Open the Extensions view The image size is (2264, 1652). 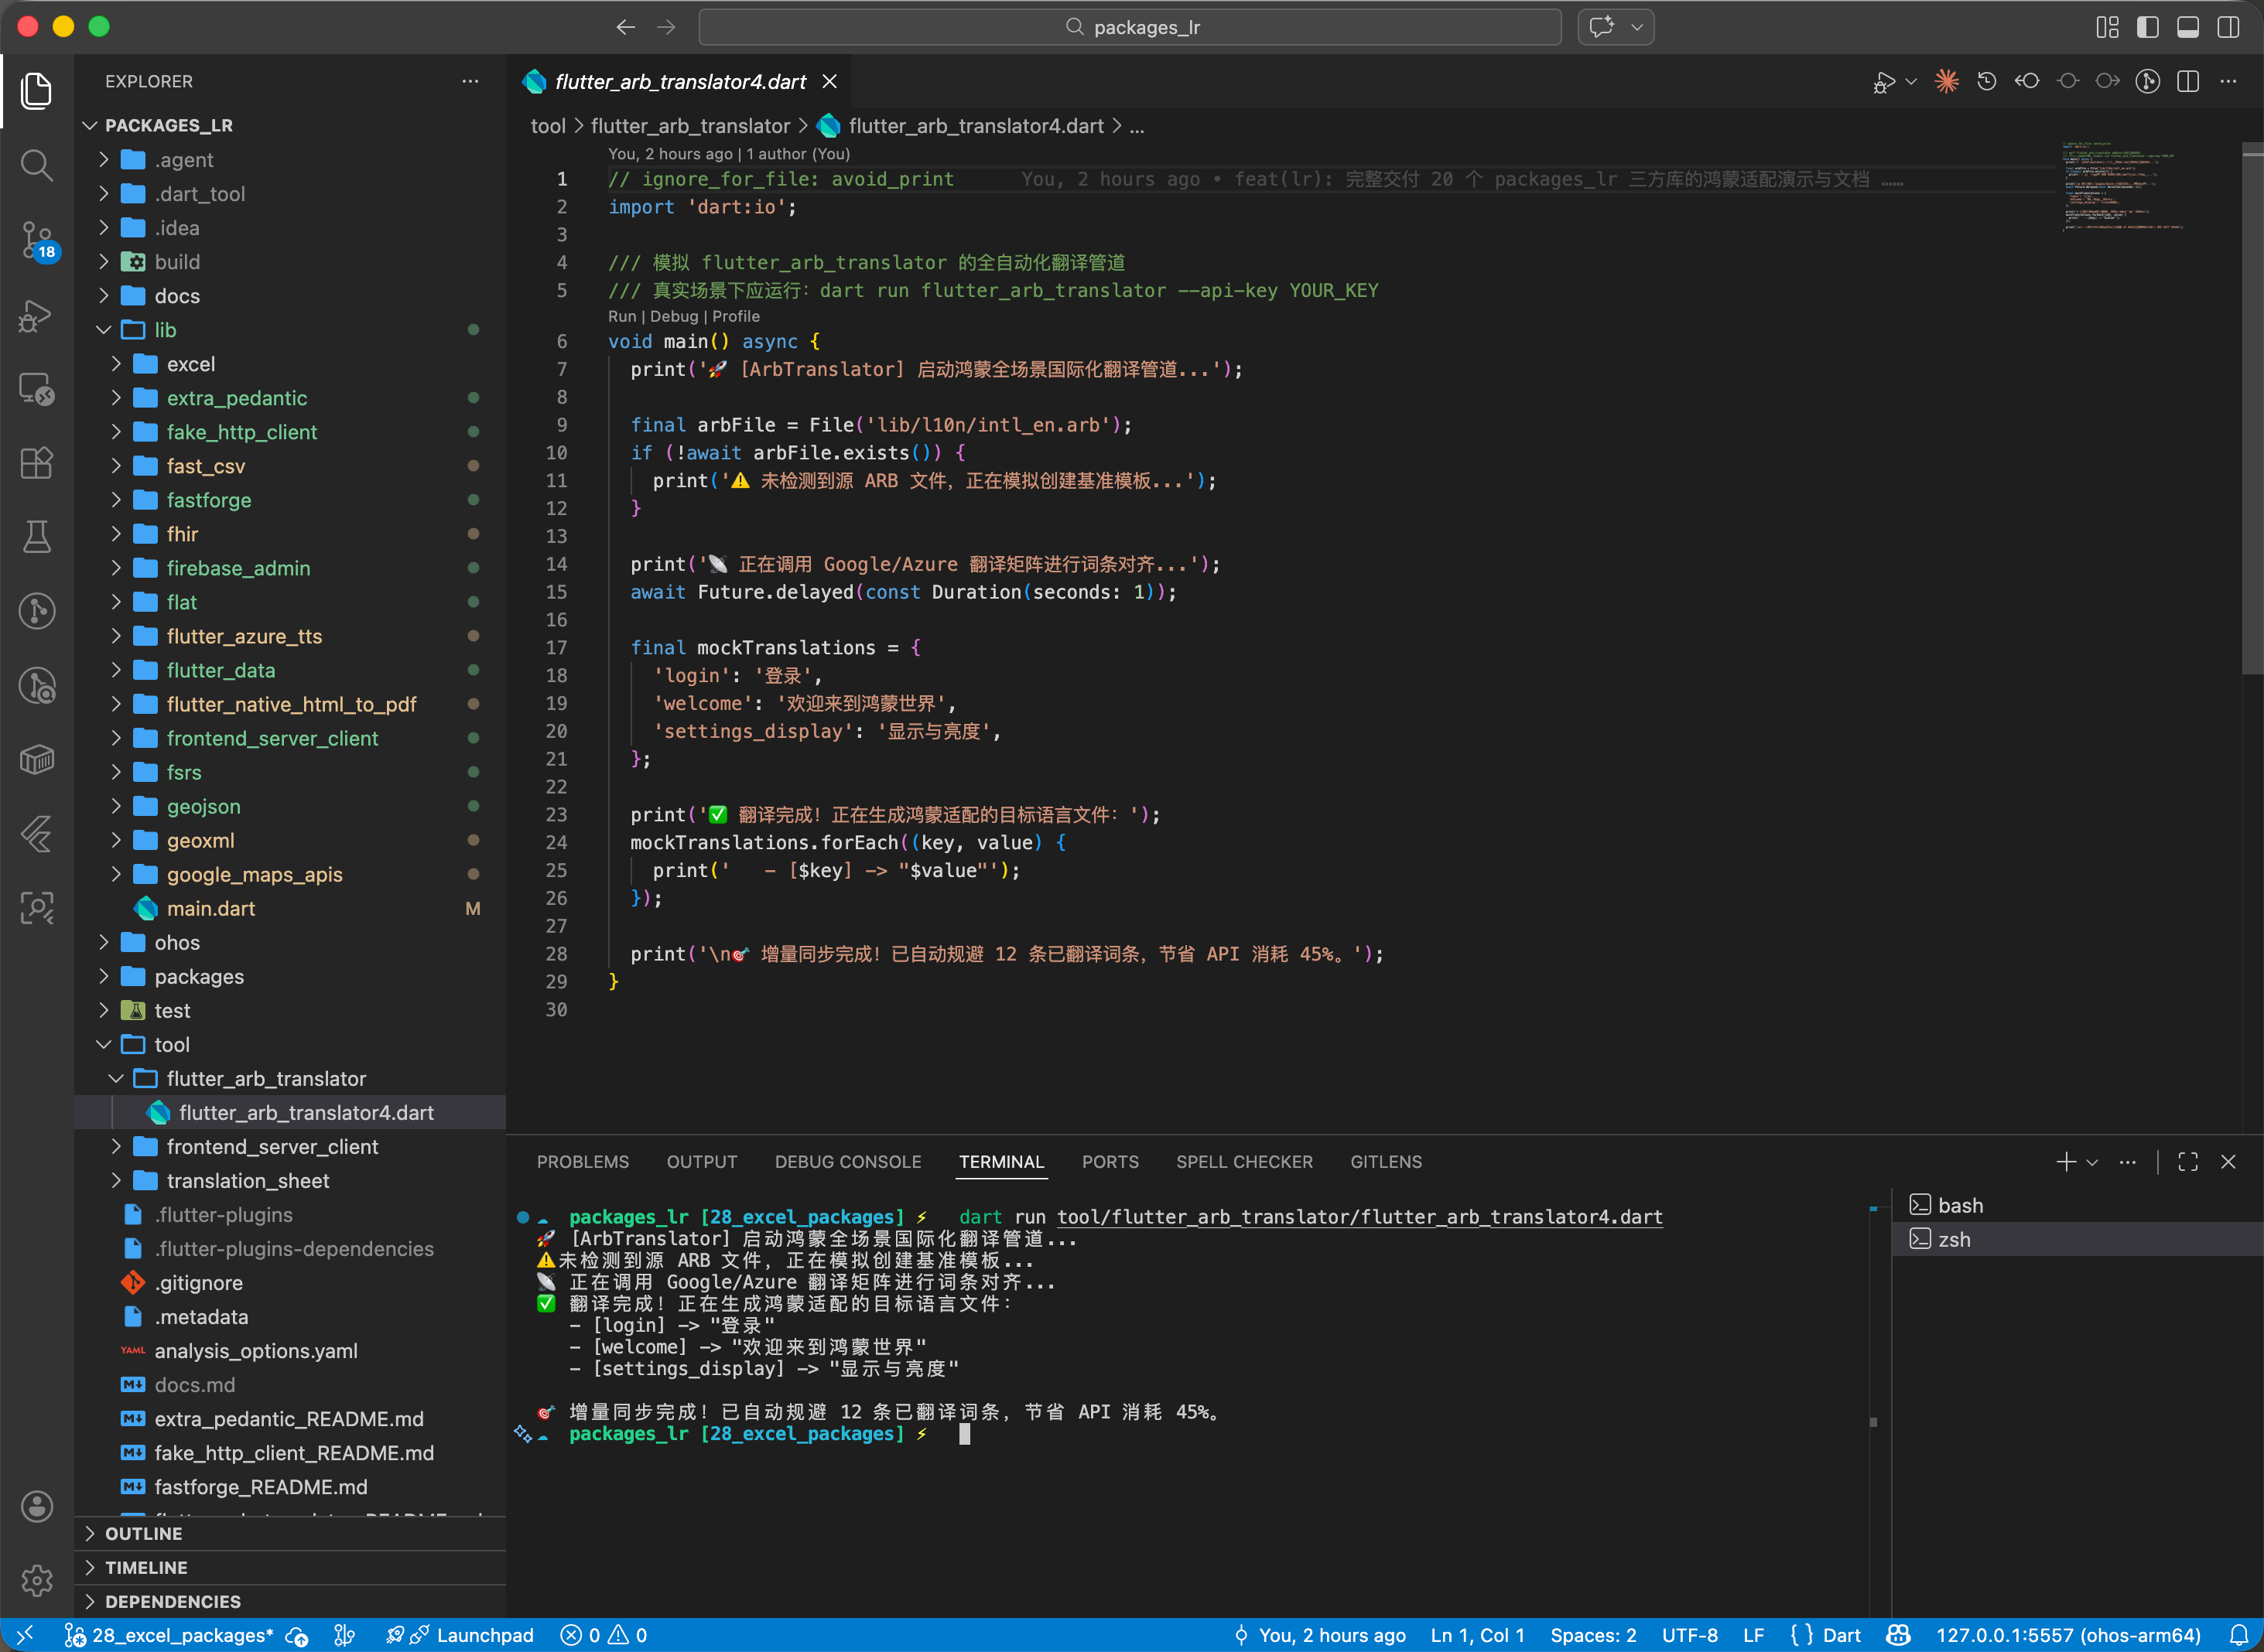tap(37, 463)
